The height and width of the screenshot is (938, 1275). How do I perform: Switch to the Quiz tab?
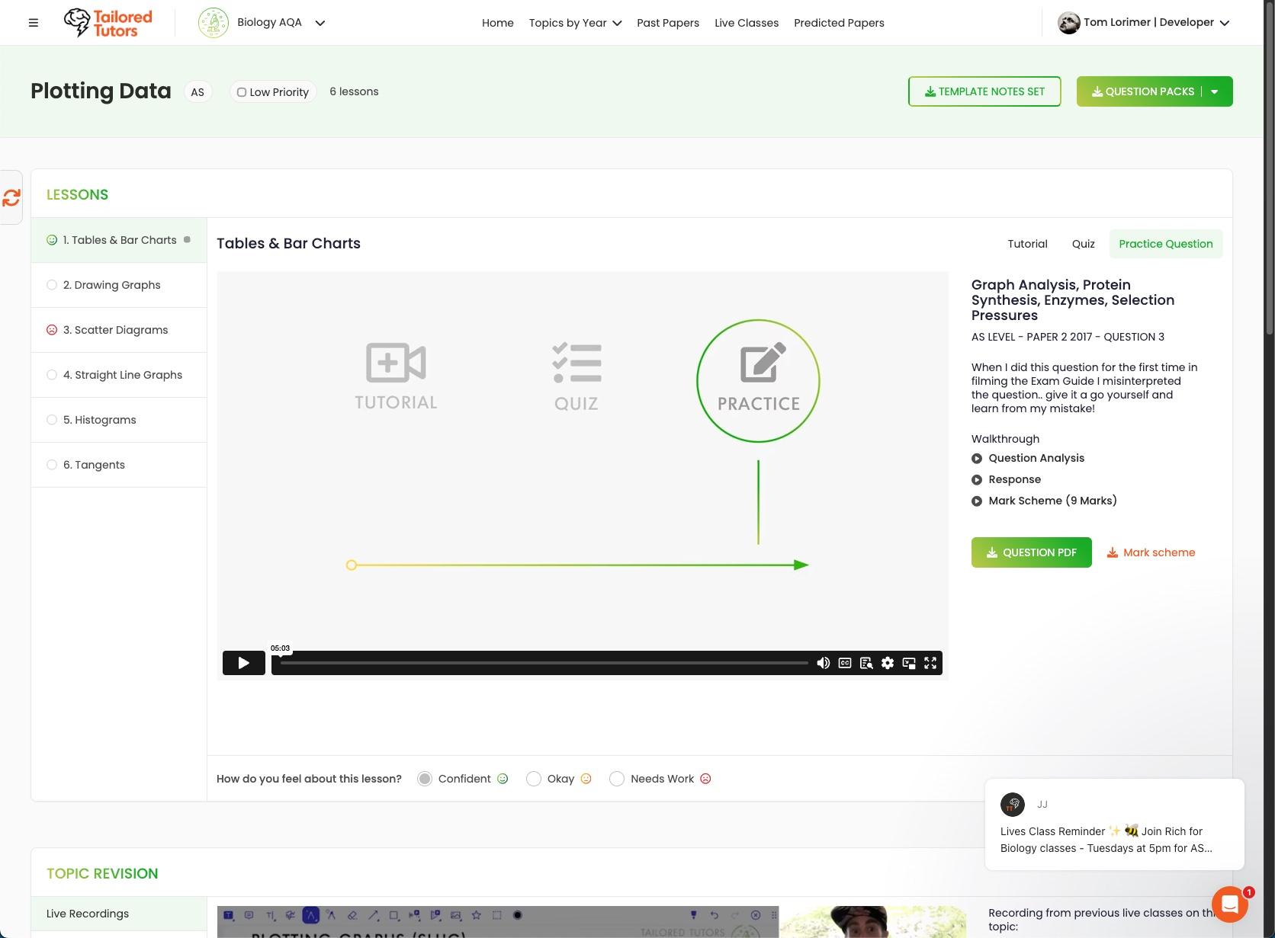(x=1083, y=244)
